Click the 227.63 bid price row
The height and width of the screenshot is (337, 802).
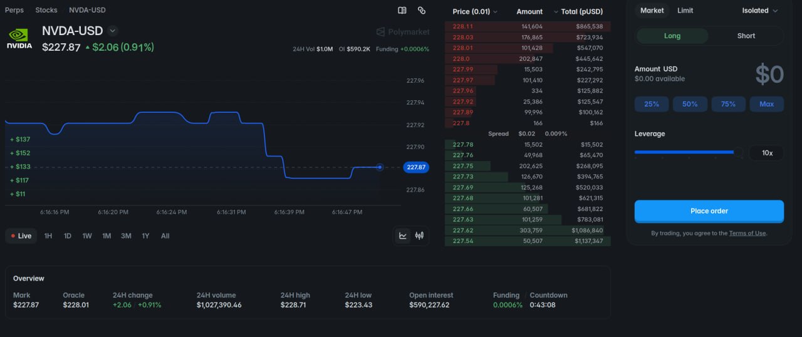[x=528, y=219]
